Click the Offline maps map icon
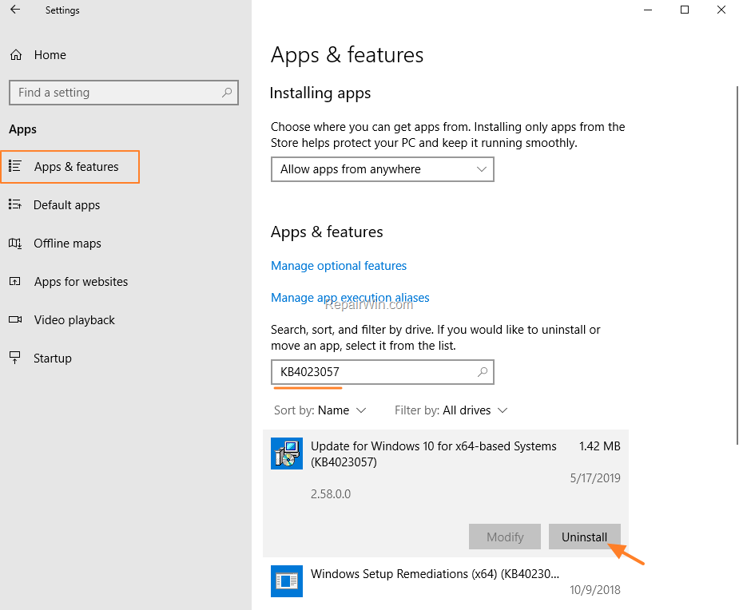The width and height of the screenshot is (739, 610). click(x=14, y=243)
